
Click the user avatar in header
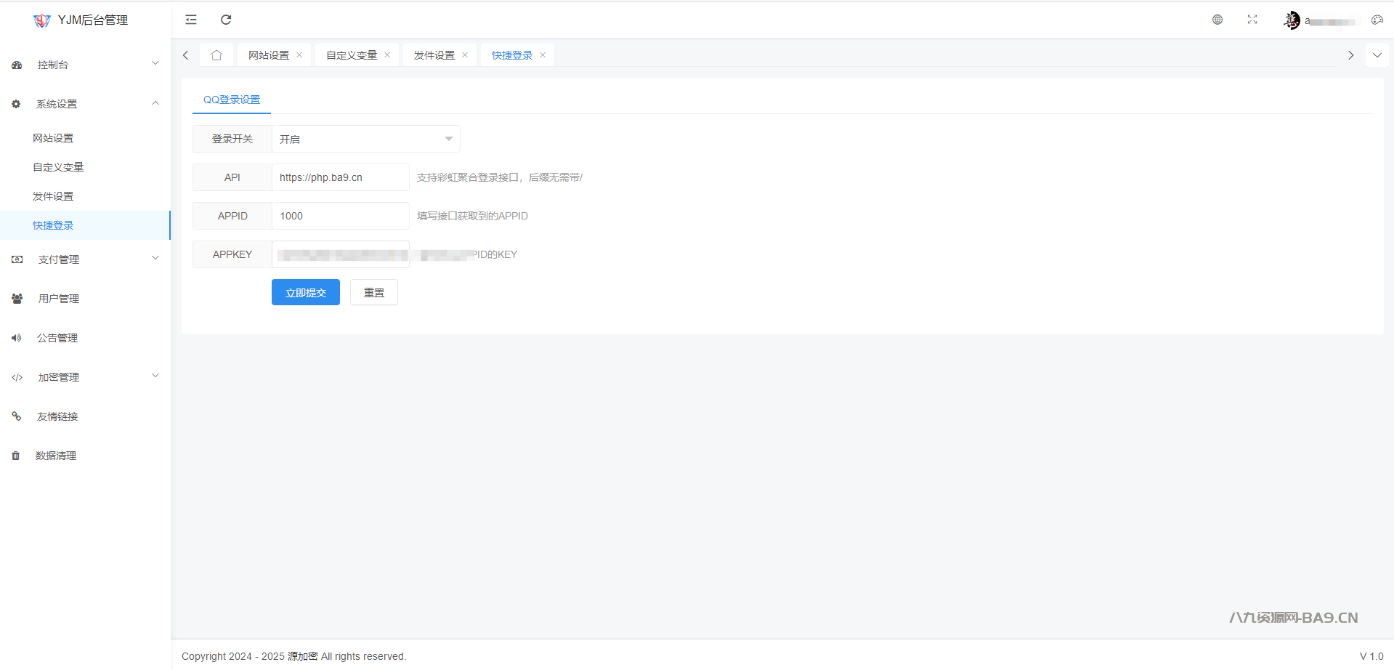(x=1292, y=20)
